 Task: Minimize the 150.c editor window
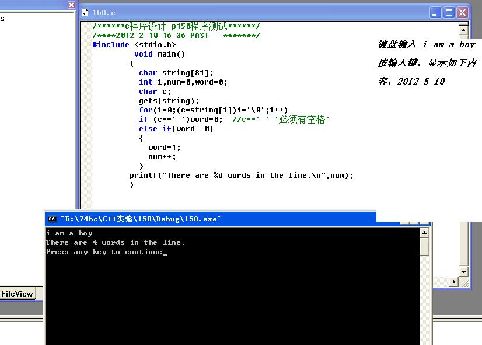click(435, 13)
